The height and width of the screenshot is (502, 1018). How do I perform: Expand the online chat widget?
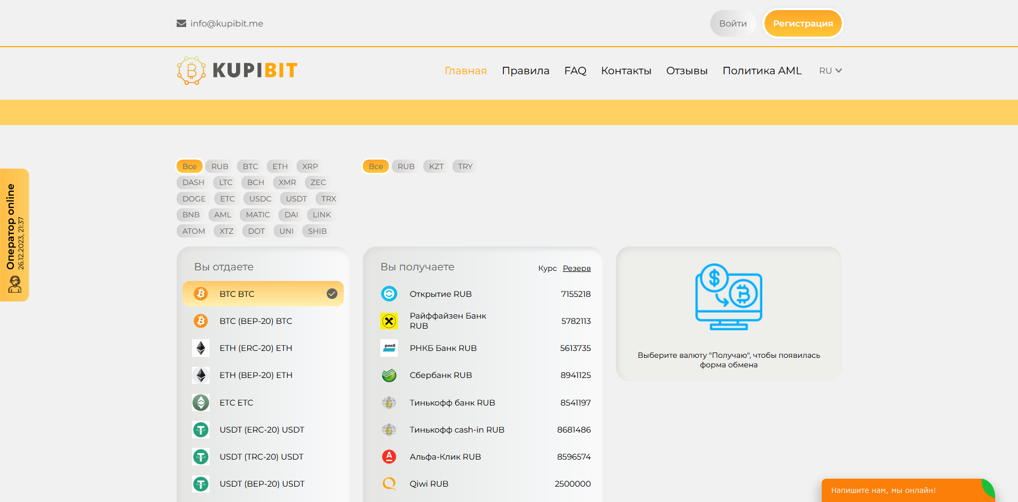[x=908, y=490]
